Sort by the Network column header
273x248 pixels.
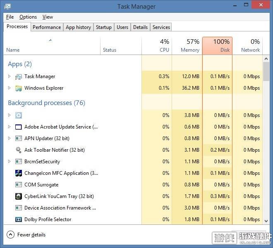point(247,46)
